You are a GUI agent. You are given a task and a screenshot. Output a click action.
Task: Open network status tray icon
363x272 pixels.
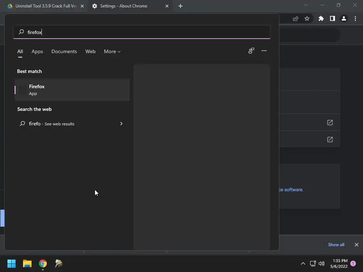click(313, 263)
